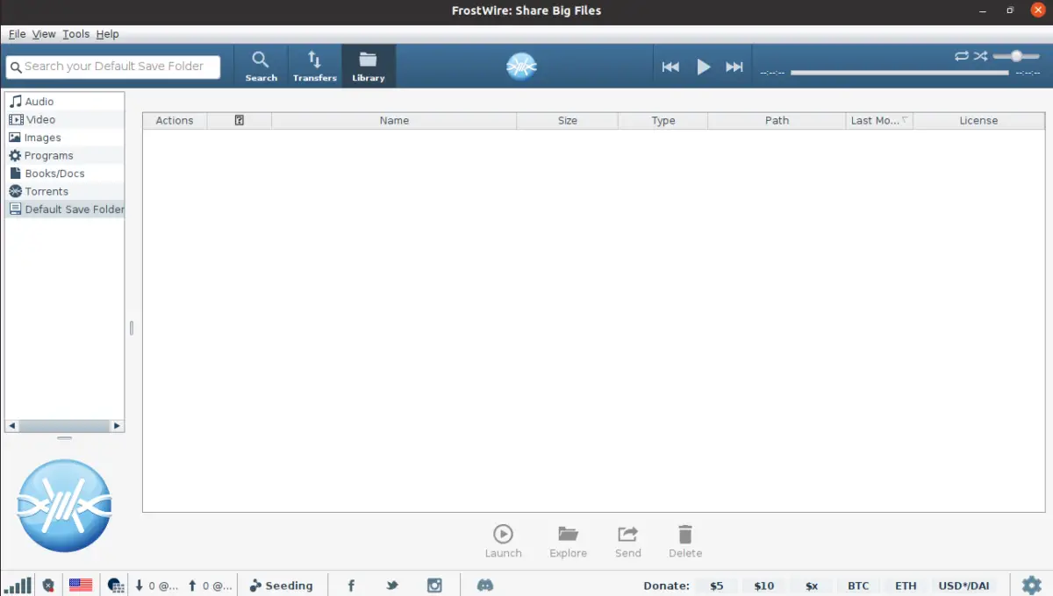Select Video in the library sidebar
The width and height of the screenshot is (1053, 596).
tap(65, 119)
